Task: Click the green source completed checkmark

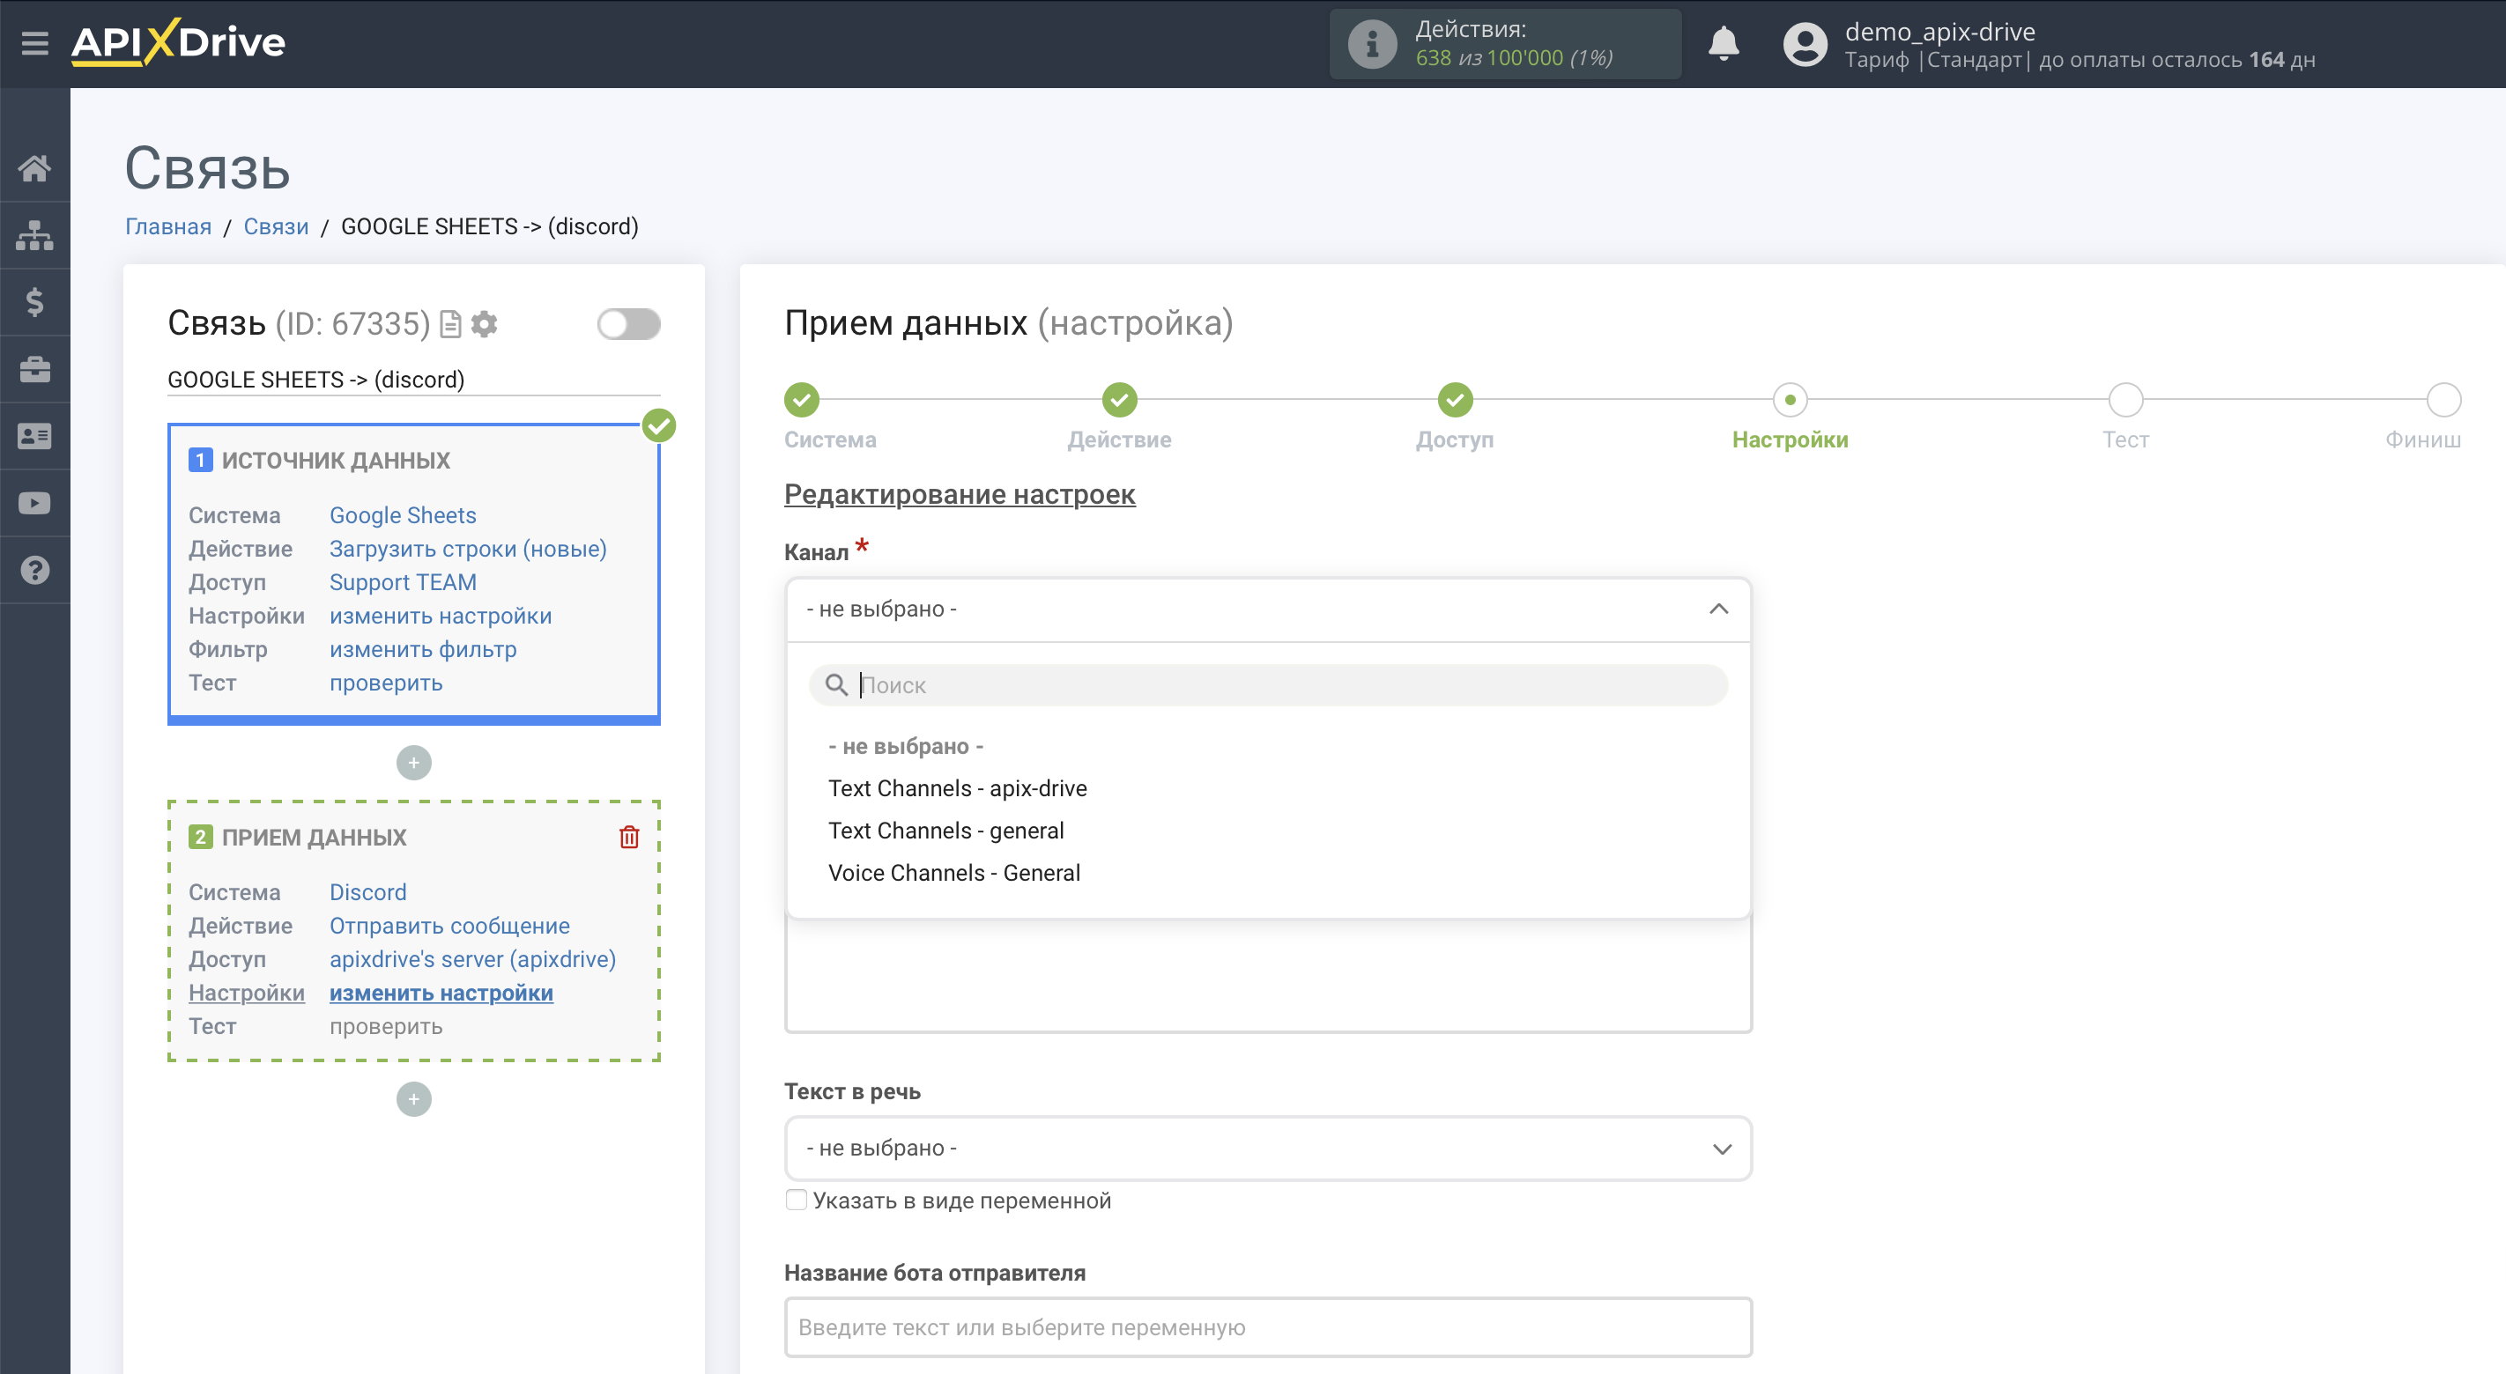Action: [658, 426]
